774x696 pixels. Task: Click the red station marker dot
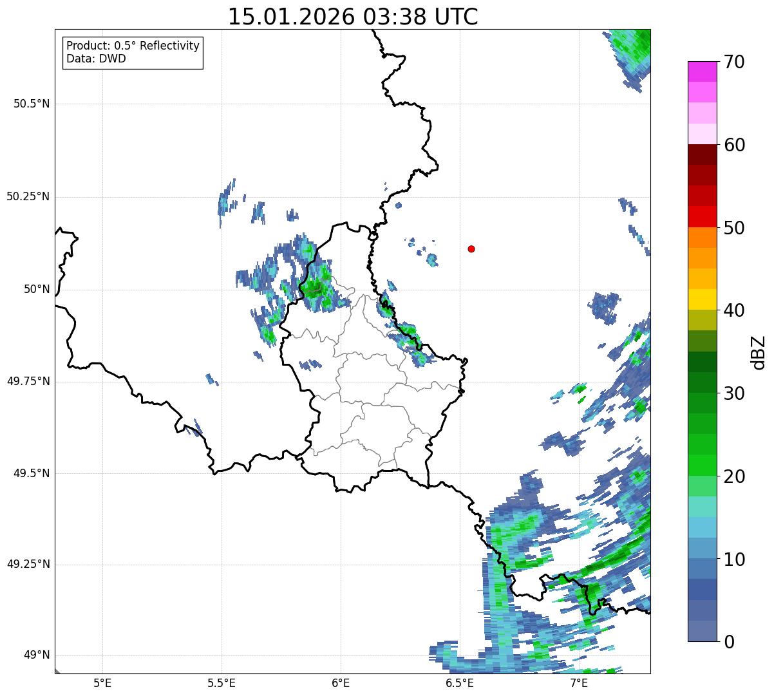(471, 249)
